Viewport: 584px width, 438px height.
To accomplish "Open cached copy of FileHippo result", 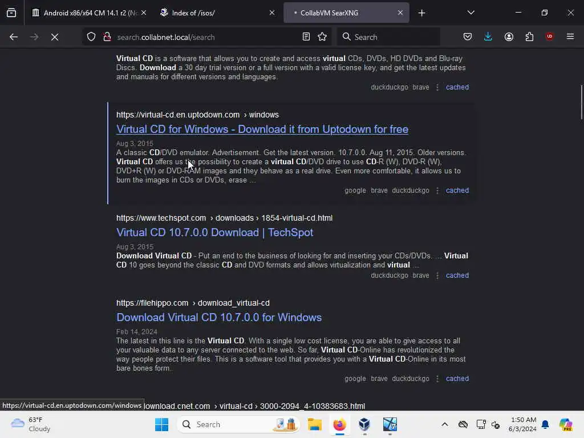I will click(457, 379).
